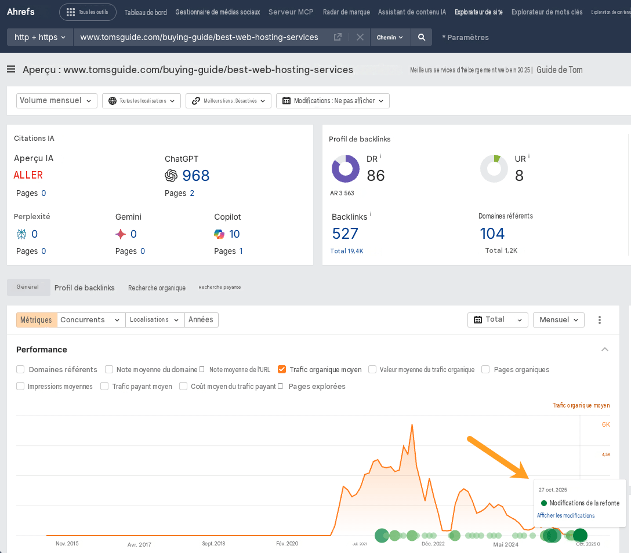Viewport: 631px width, 553px height.
Task: Open the Chemin mode dropdown
Action: [x=390, y=37]
